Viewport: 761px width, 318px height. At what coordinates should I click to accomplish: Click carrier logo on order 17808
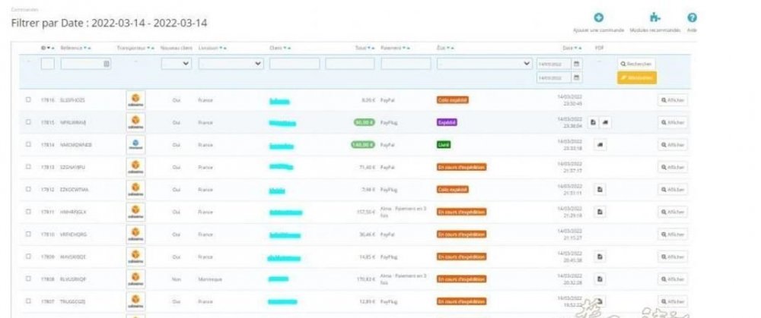point(135,279)
